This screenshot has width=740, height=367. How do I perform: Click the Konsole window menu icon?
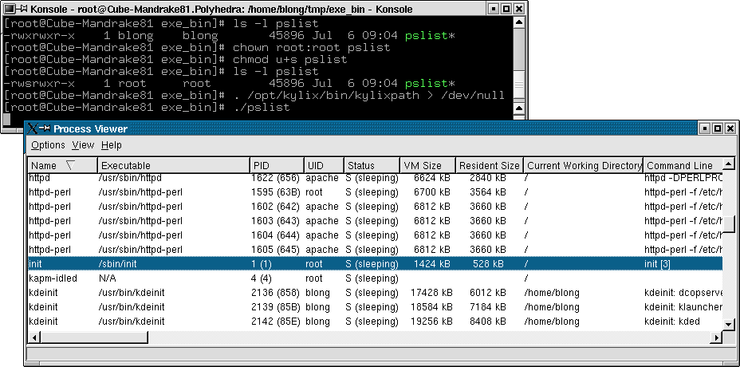[x=8, y=7]
